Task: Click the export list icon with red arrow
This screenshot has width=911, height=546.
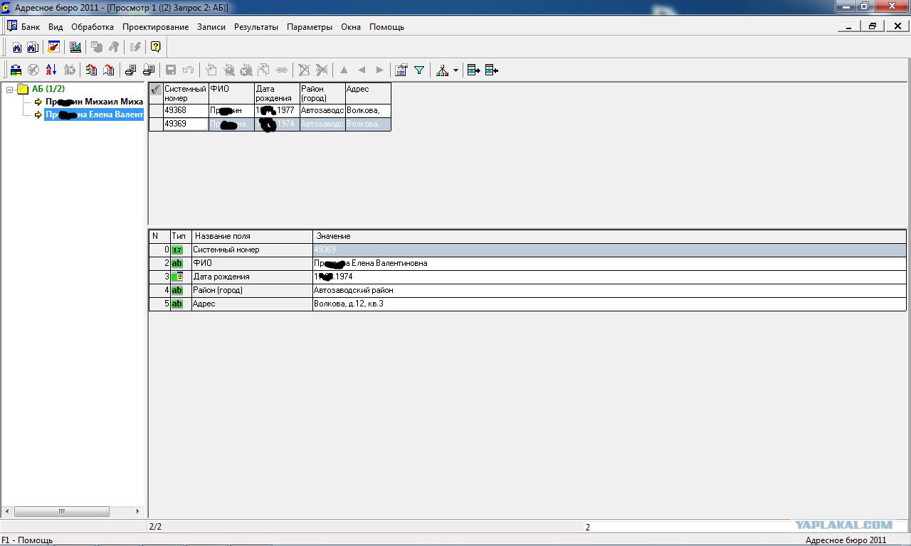Action: coord(91,70)
